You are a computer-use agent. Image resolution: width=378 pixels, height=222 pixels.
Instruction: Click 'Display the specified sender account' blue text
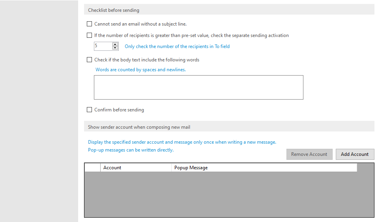coord(182,142)
